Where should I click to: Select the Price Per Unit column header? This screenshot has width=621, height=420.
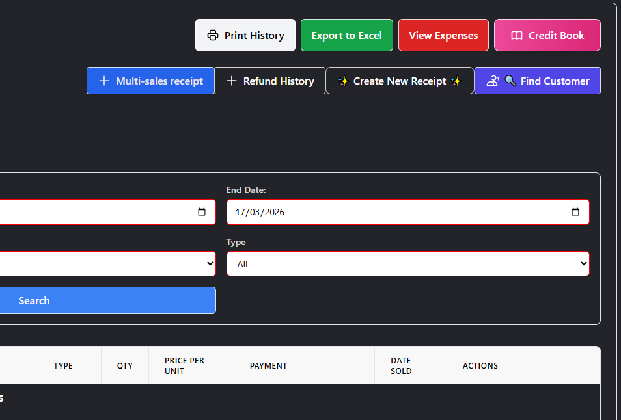(x=184, y=366)
